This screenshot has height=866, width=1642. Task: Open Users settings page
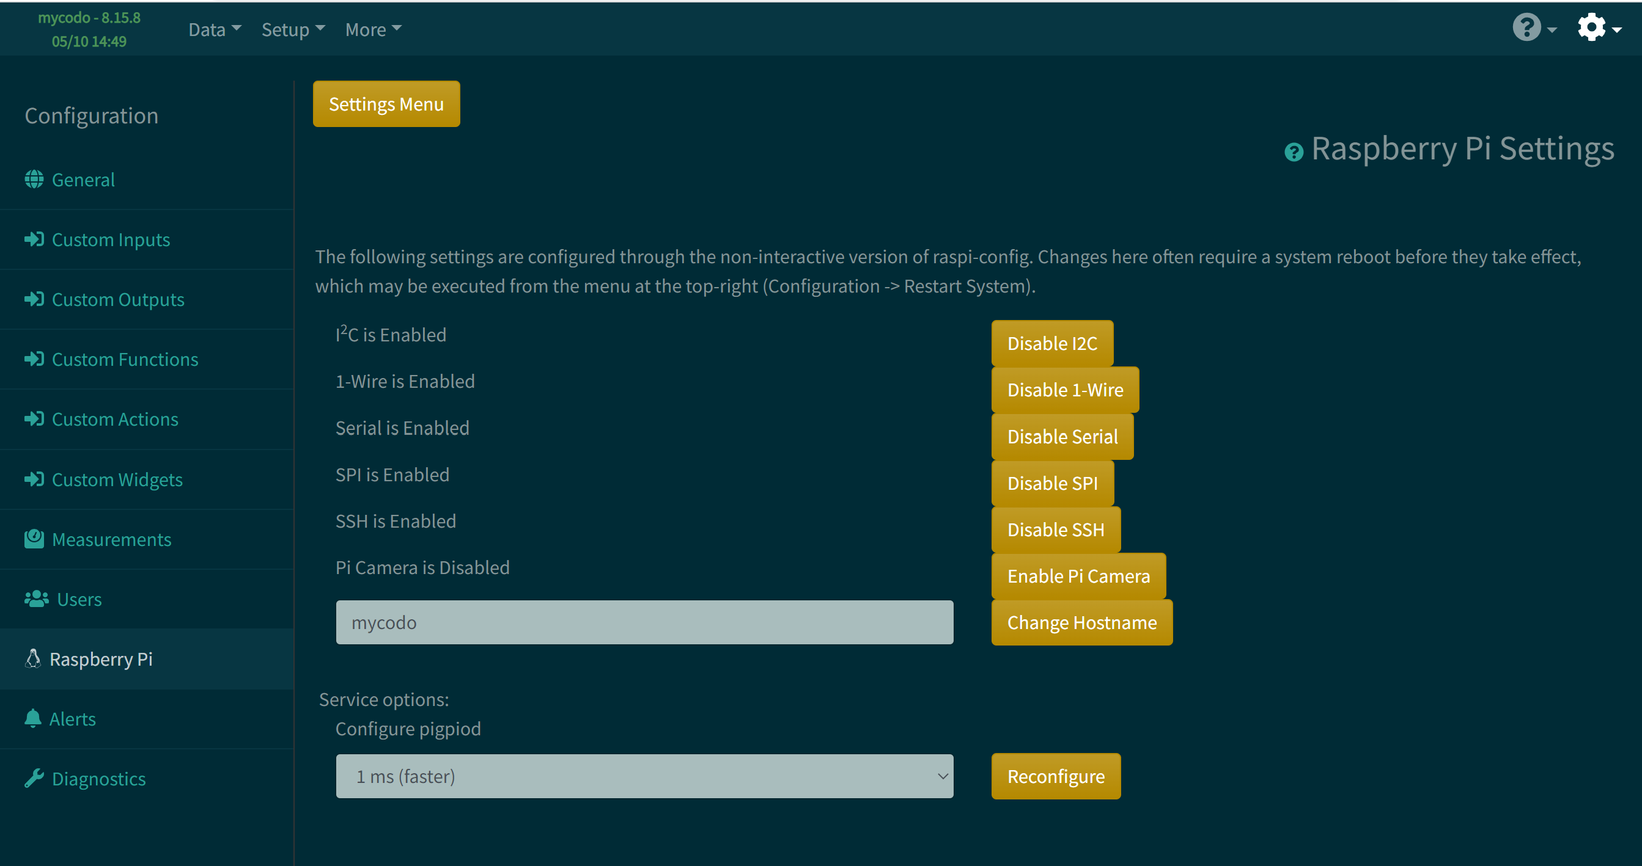pos(79,599)
